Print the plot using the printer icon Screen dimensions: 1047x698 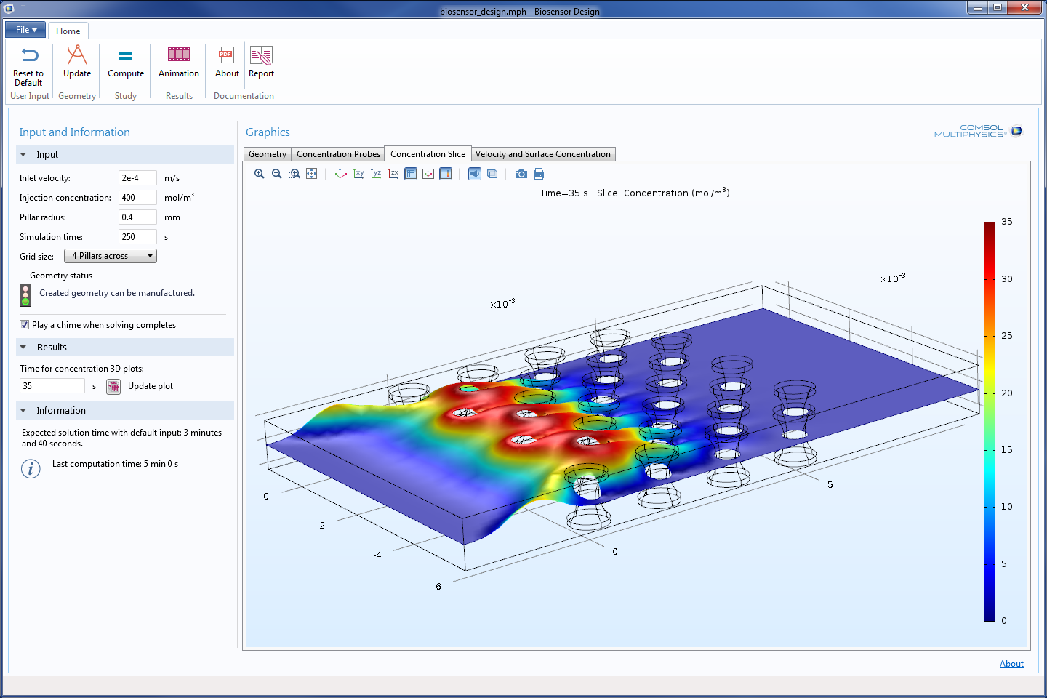[x=539, y=174]
